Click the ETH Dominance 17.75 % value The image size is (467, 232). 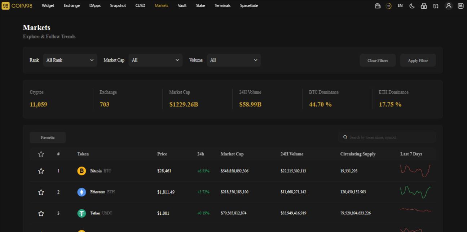click(x=390, y=105)
